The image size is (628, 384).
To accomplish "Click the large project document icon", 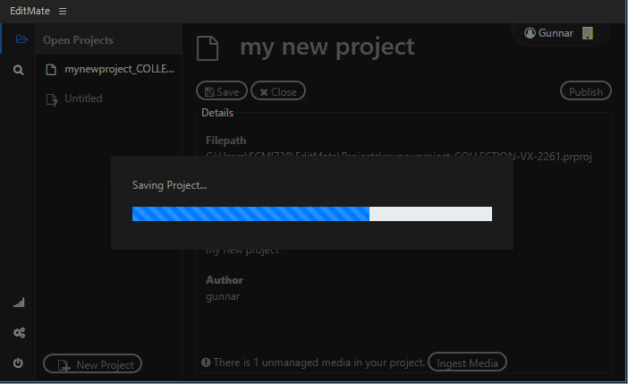I will tap(208, 47).
